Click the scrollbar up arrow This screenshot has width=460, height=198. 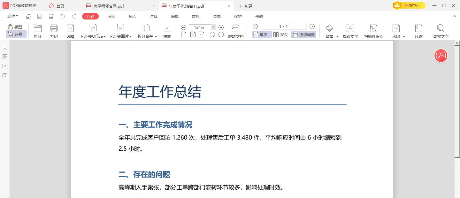click(457, 43)
